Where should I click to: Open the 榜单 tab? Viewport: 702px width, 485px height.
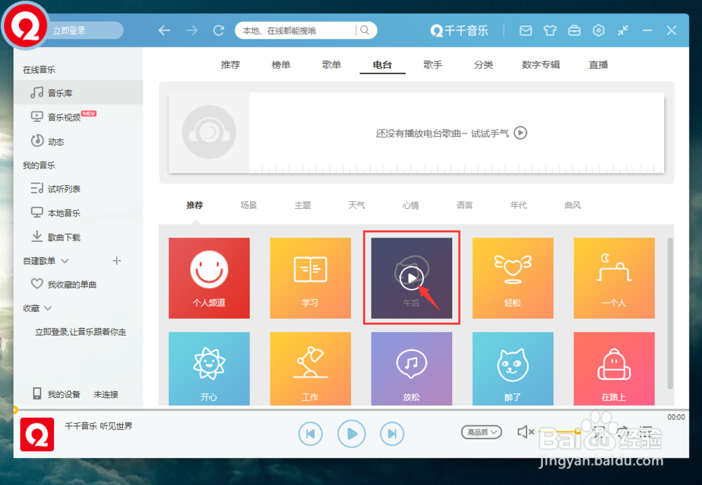click(x=281, y=64)
